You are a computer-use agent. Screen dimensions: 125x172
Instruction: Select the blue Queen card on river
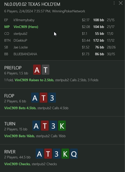coord(74,154)
